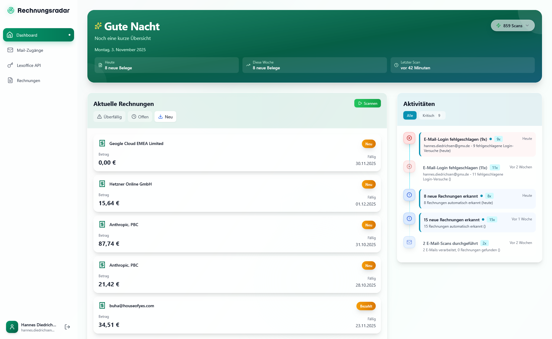Open the buha@houseofyes.com invoice card

[237, 315]
